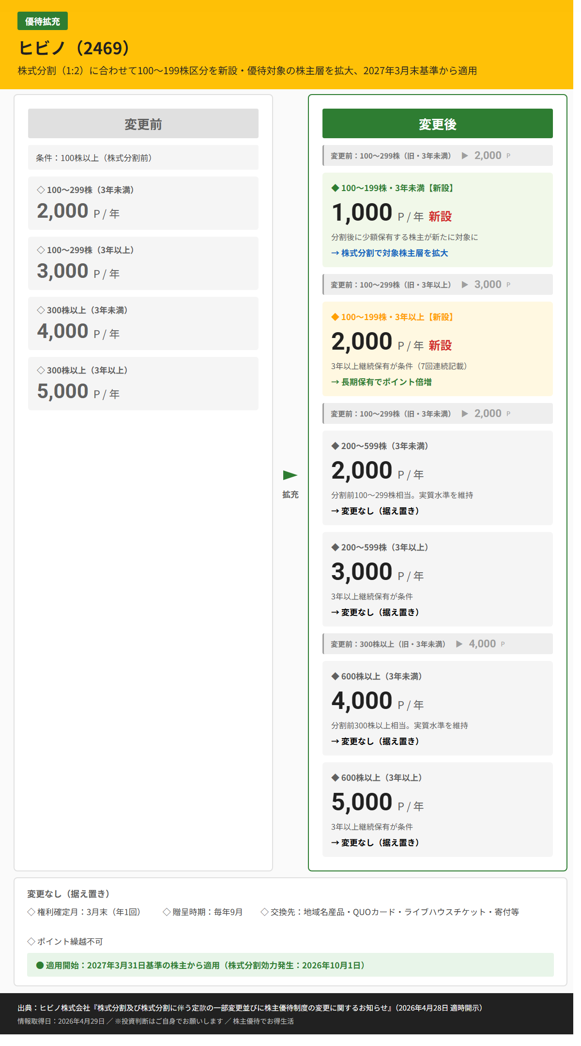
Task: Click the green diamond beside 100〜199株・3年未満【新設】
Action: pos(335,188)
